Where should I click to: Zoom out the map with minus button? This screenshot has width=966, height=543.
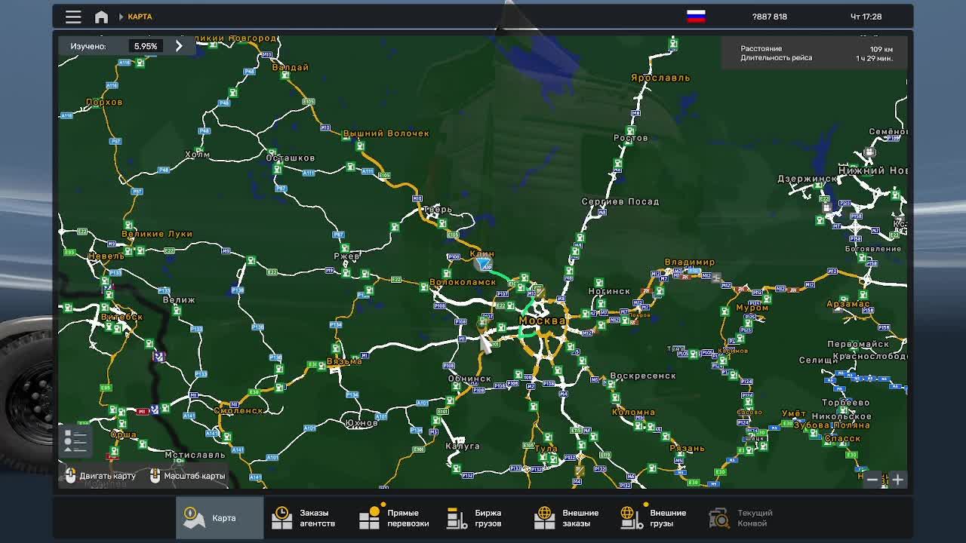click(x=873, y=479)
